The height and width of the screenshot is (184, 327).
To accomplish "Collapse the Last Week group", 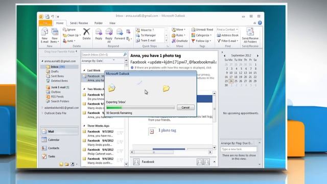I will tap(84, 71).
